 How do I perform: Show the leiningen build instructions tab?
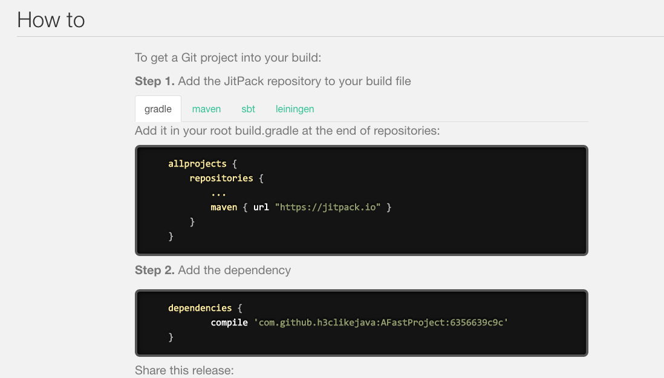click(x=295, y=109)
